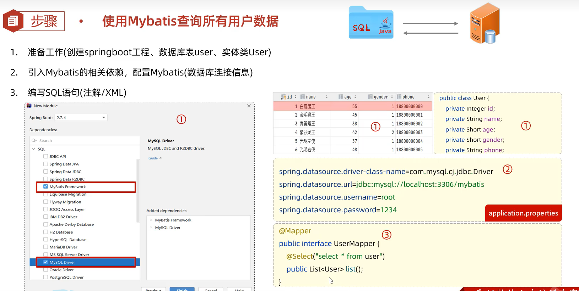Click the MySQL Driver description heading

click(x=161, y=141)
